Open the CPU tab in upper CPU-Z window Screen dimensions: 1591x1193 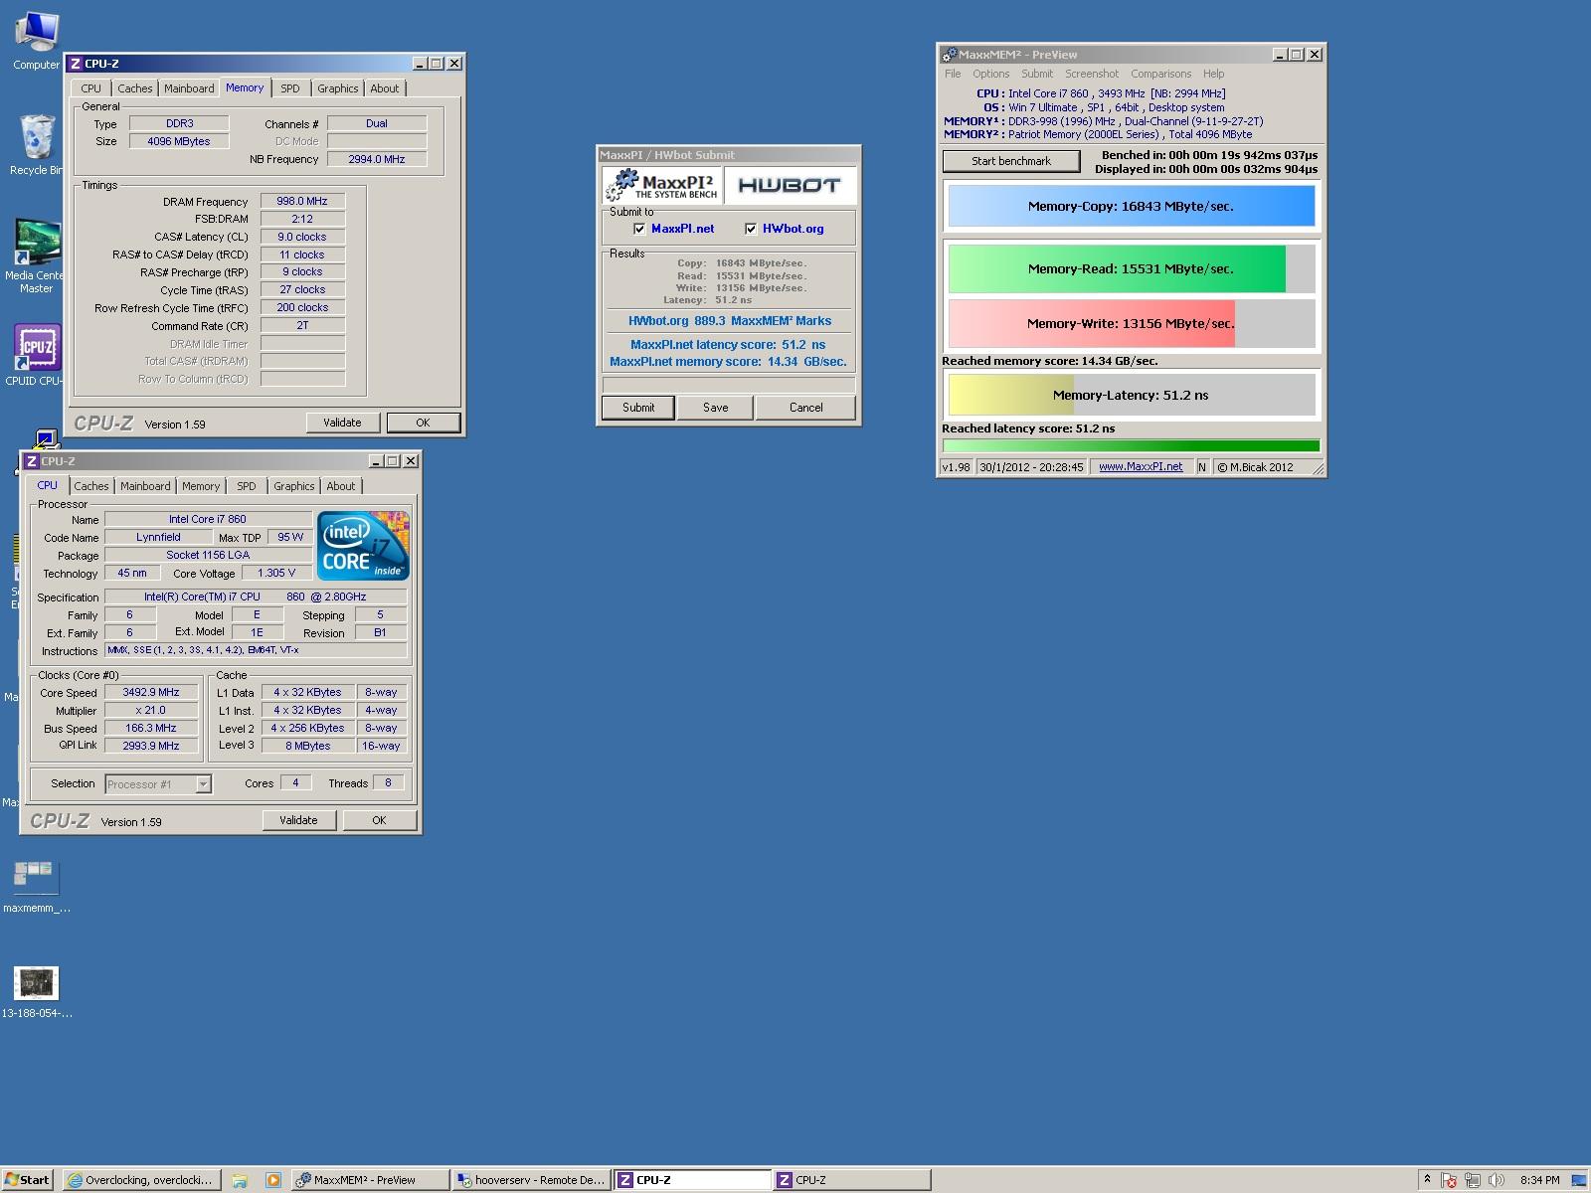point(91,88)
